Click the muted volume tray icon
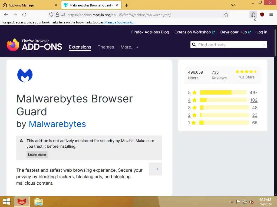Image resolution: width=277 pixels, height=207 pixels. (x=251, y=202)
